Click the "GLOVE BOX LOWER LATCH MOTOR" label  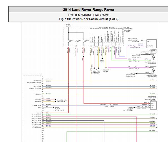(151, 63)
